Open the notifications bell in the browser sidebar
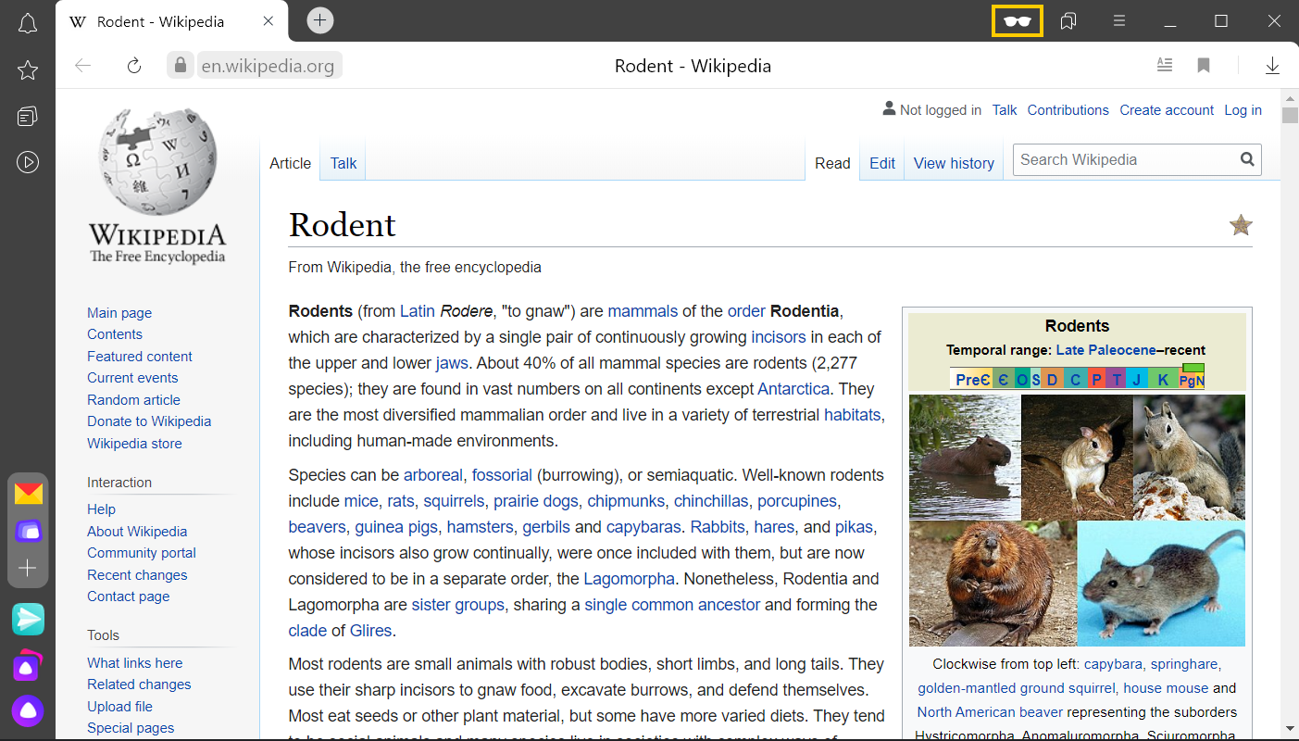The image size is (1299, 741). pyautogui.click(x=28, y=24)
